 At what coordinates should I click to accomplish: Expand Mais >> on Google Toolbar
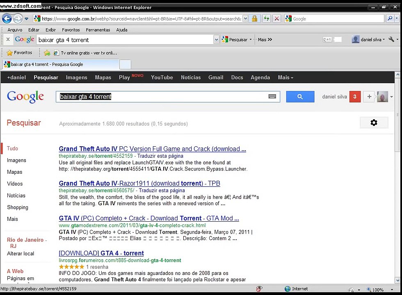pos(265,40)
